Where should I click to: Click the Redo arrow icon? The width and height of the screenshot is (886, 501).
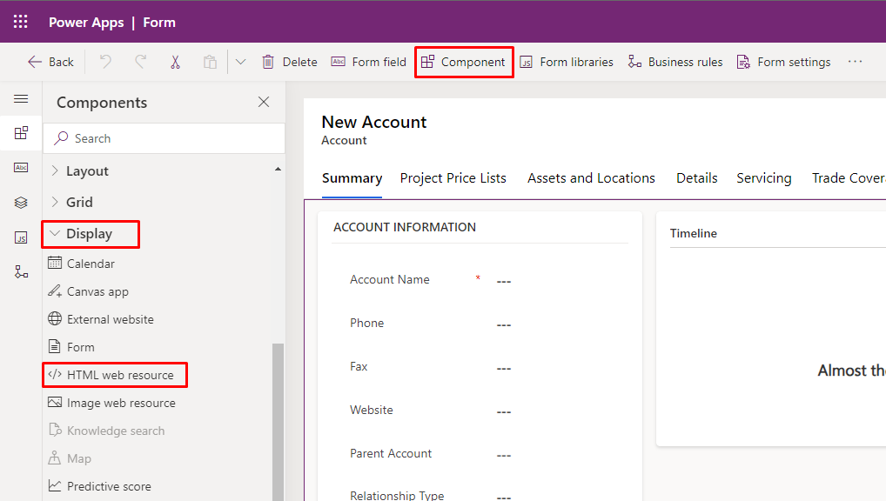click(141, 62)
